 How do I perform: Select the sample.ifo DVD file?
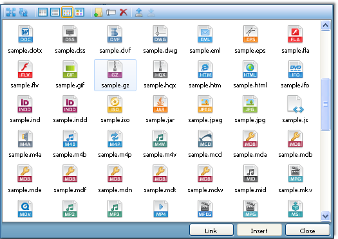[296, 75]
